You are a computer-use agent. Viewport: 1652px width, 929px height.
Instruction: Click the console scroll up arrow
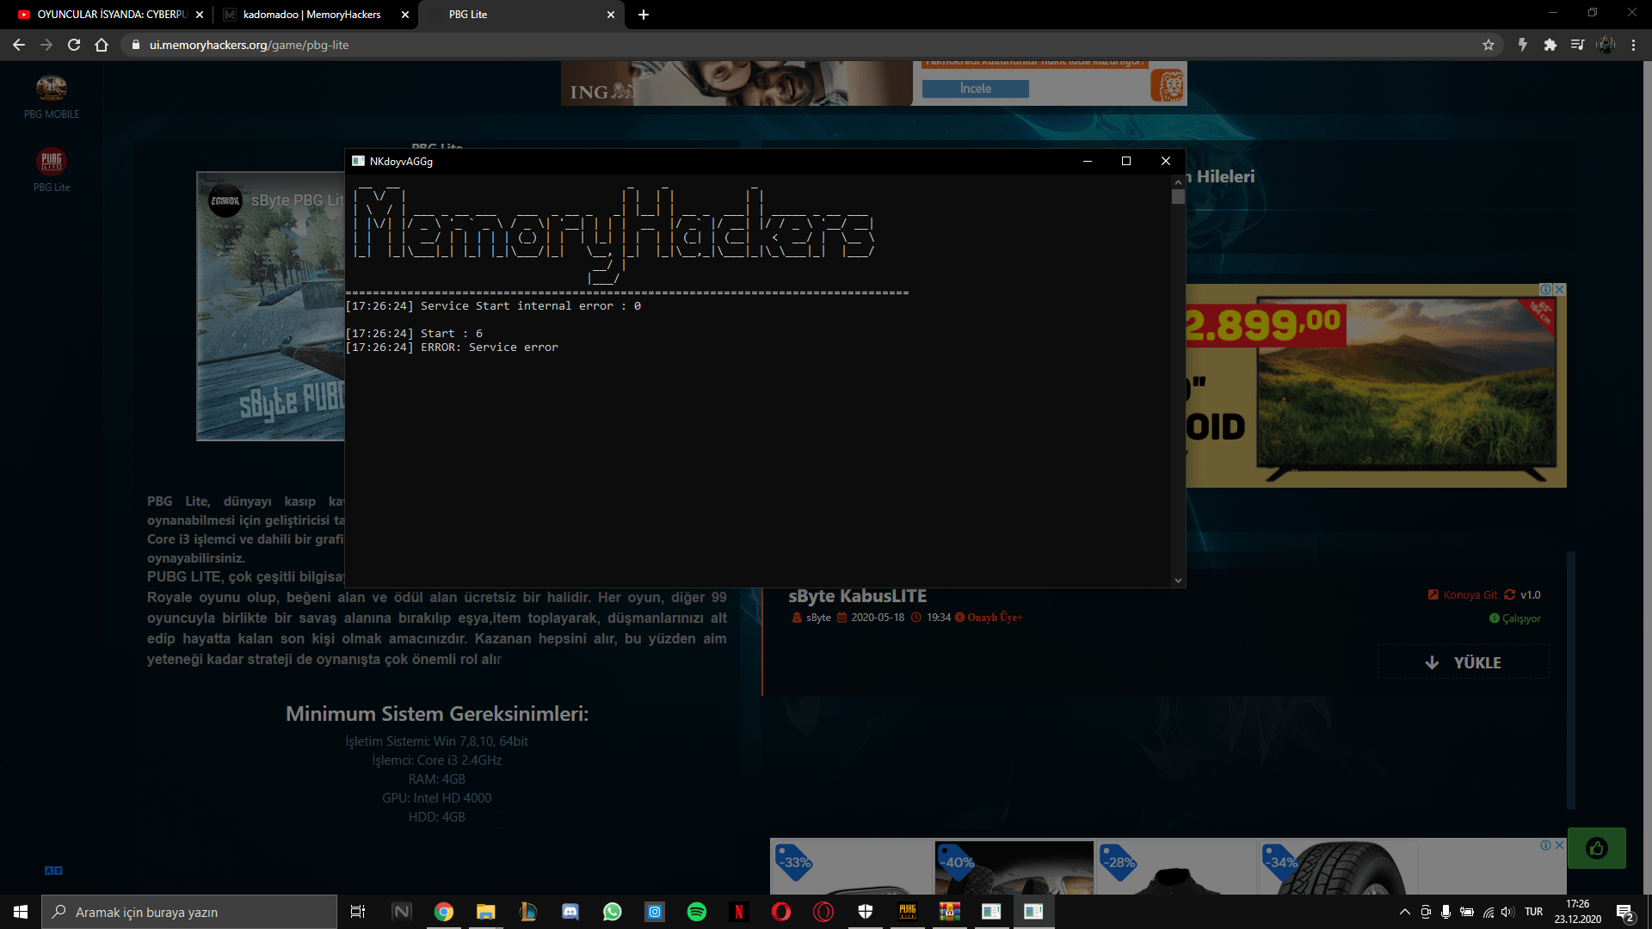point(1178,182)
